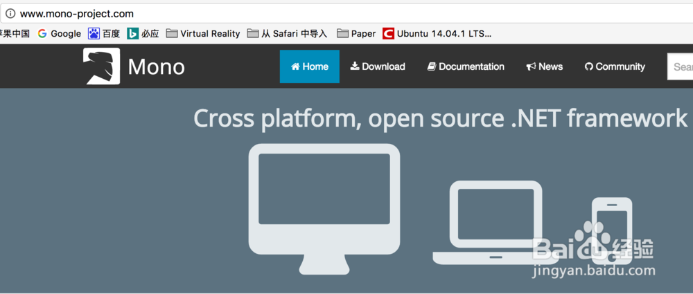
Task: Open the News section
Action: (545, 66)
